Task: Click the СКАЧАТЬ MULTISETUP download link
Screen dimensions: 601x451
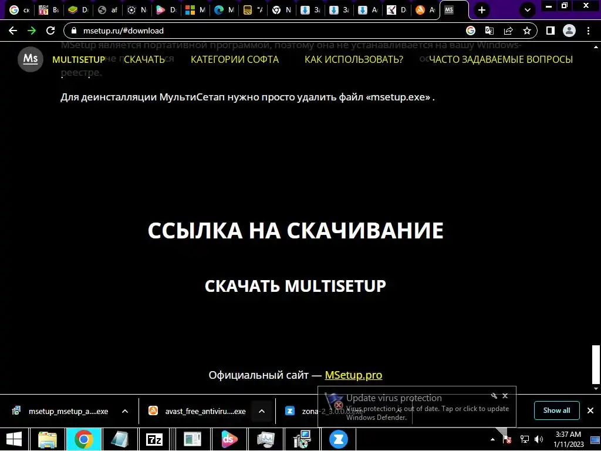Action: click(x=295, y=286)
